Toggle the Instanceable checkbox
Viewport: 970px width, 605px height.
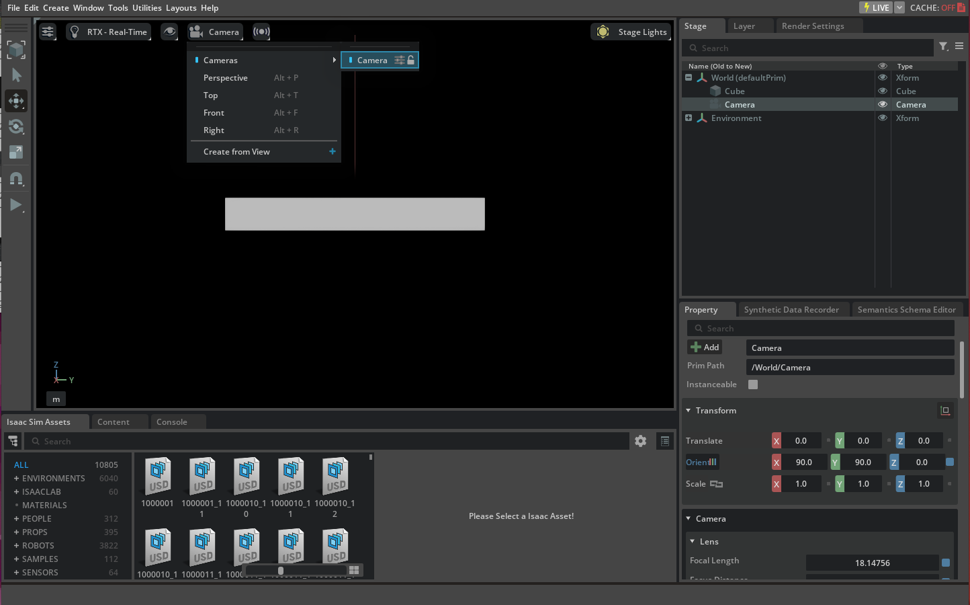click(752, 385)
